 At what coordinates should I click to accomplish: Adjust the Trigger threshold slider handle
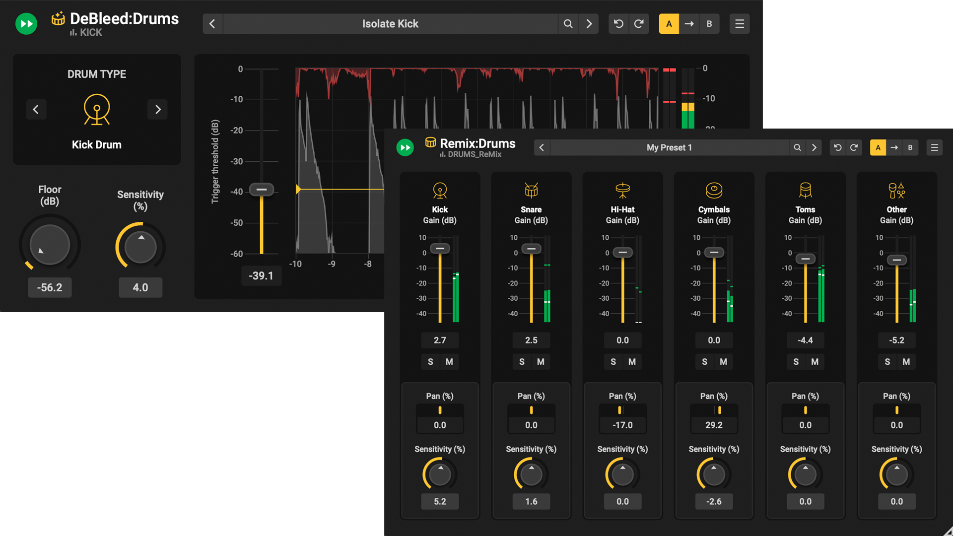261,190
